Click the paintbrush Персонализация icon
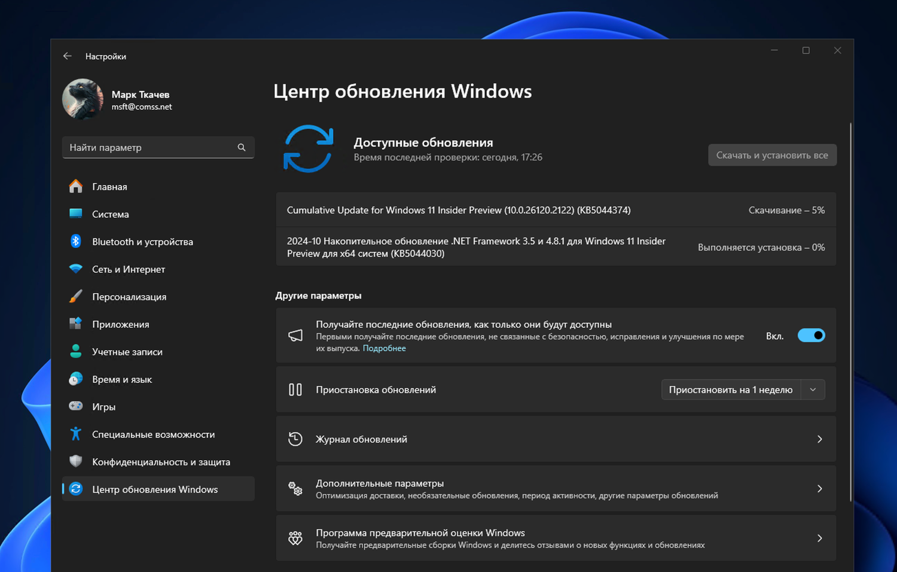This screenshot has height=572, width=897. click(x=76, y=297)
